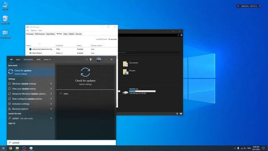
Task: Open Activation settings result
Action: (x=28, y=104)
